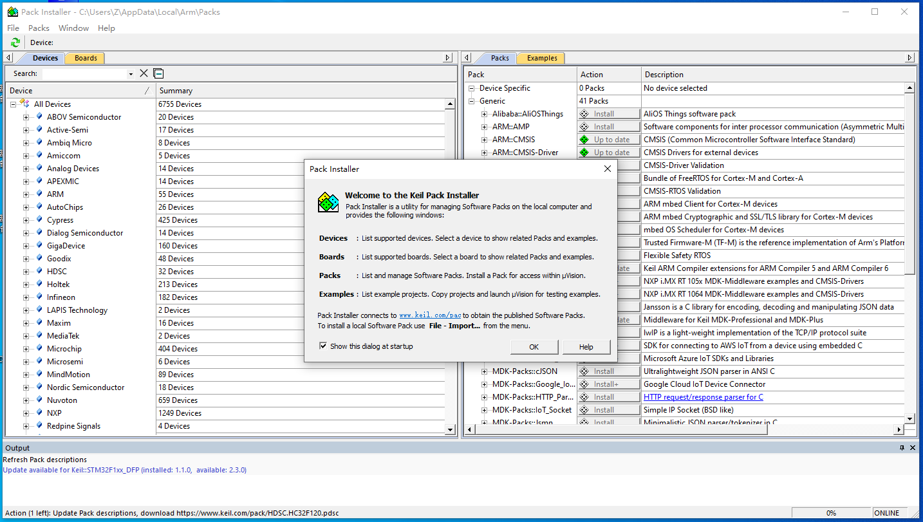Click the Summary column header
This screenshot has width=923, height=522.
tap(306, 91)
